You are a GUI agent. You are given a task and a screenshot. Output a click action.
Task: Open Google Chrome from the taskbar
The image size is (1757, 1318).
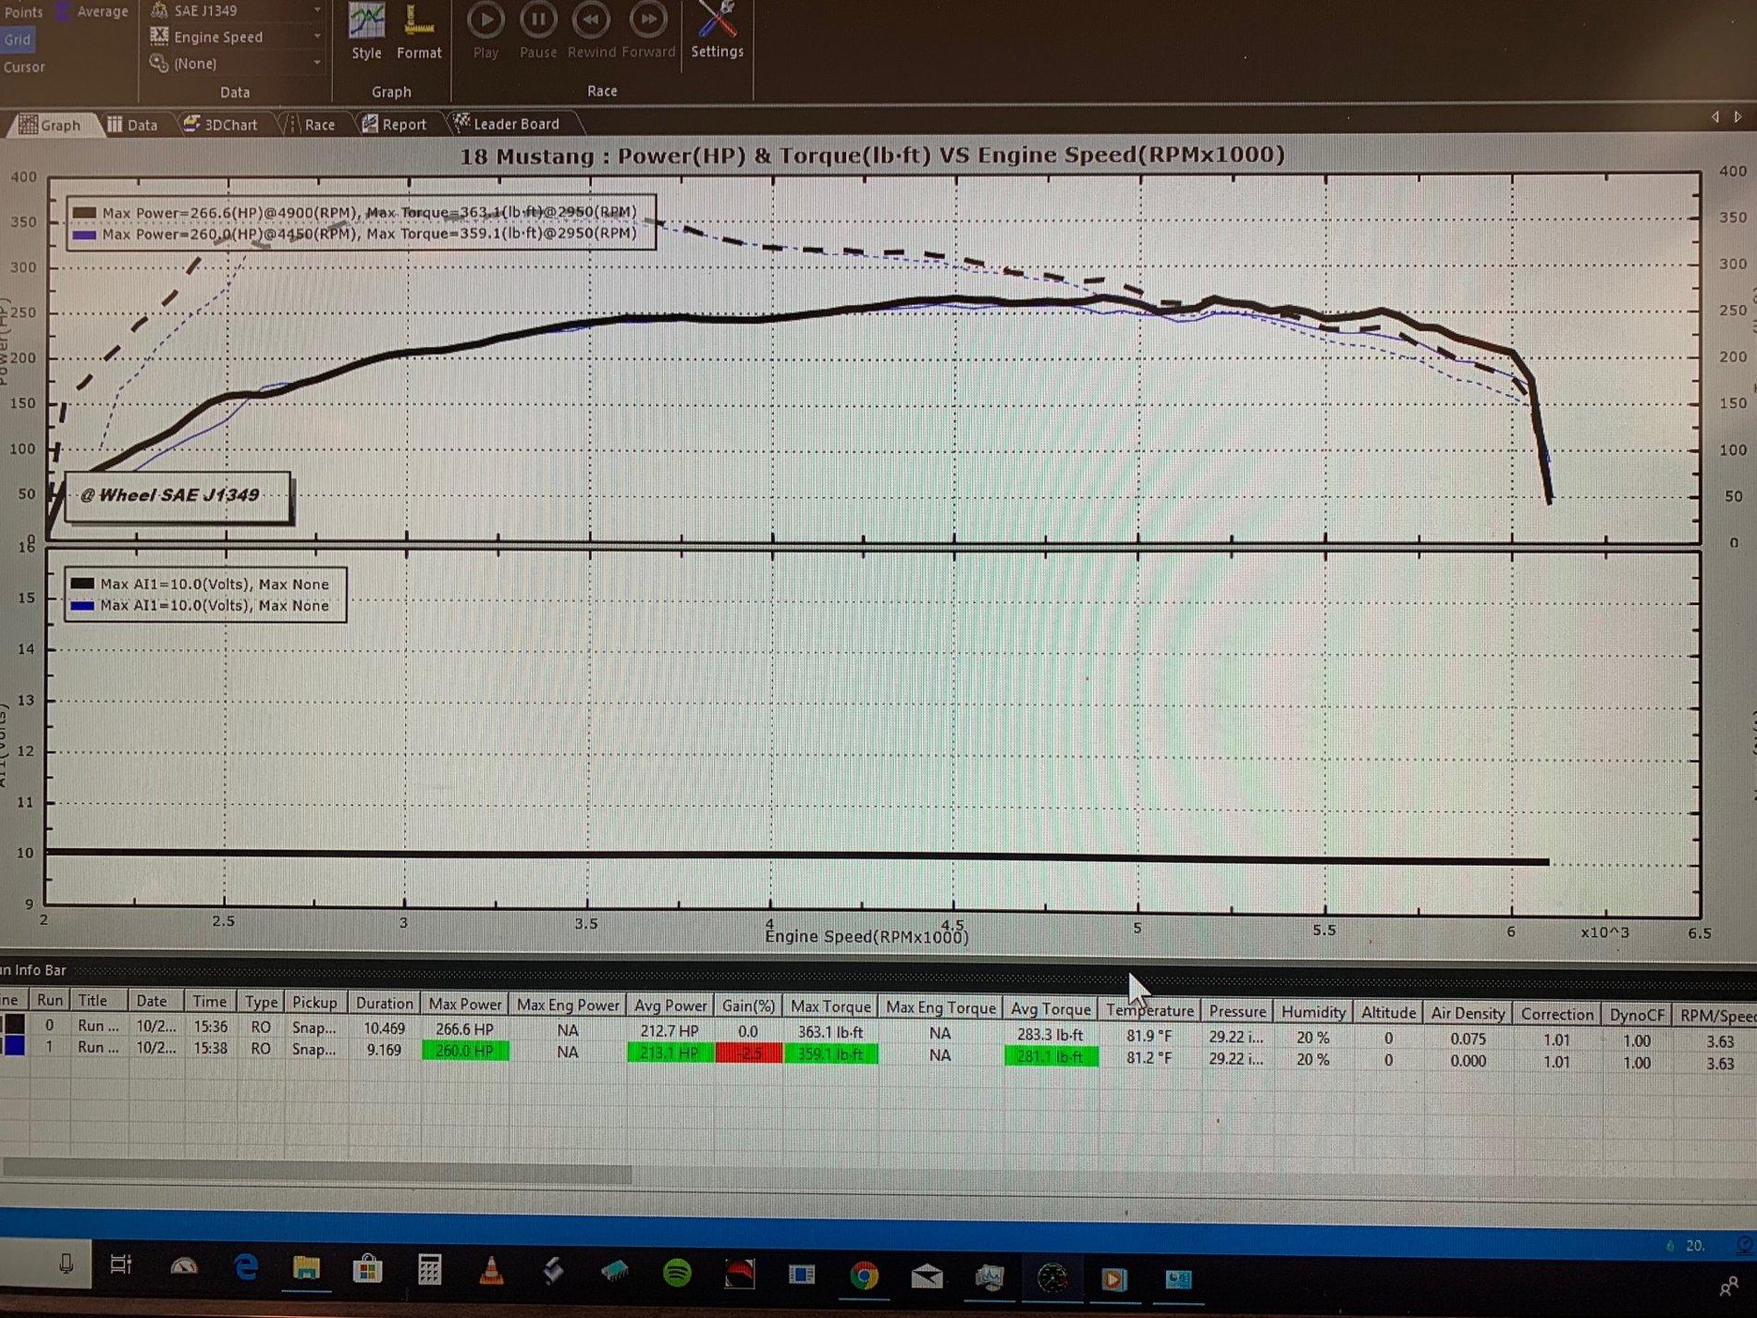pos(864,1276)
